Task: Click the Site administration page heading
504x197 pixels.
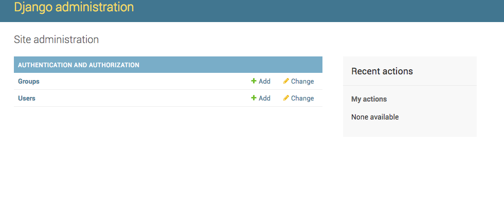Action: click(x=56, y=40)
